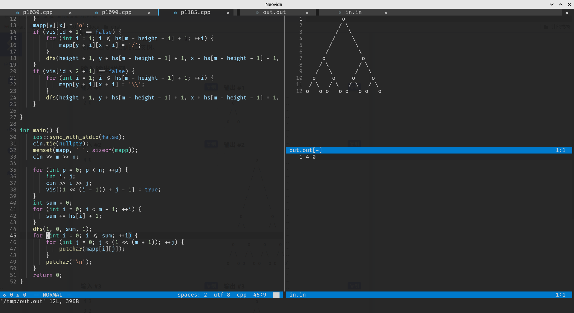This screenshot has width=574, height=313.
Task: Switch to the p1090.cpp tab
Action: (x=117, y=12)
